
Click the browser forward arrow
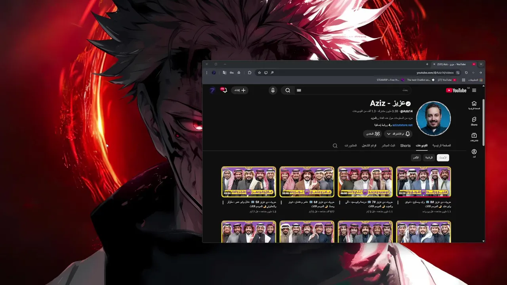click(x=473, y=72)
